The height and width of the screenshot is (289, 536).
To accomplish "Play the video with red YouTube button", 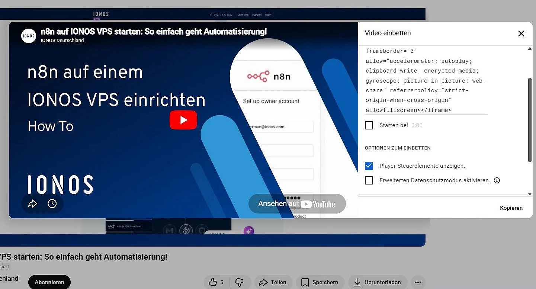I will (x=183, y=120).
